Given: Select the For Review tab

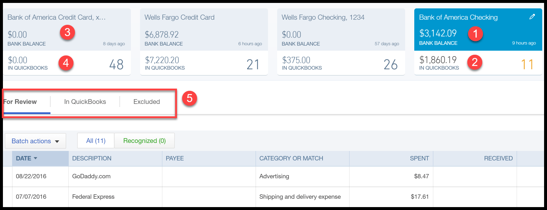Looking at the screenshot, I should (x=20, y=102).
